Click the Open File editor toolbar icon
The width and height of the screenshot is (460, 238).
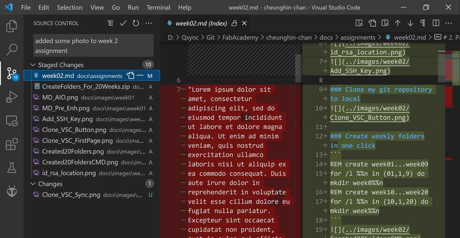pos(372,23)
